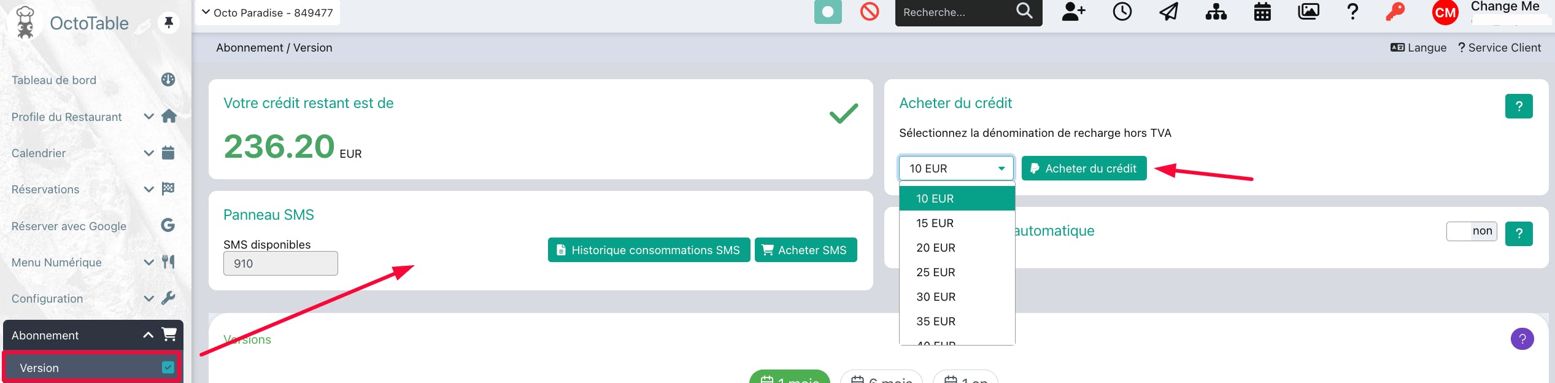1555x383 pixels.
Task: Open the Octo Paradise restaurant selector dropdown
Action: [268, 13]
